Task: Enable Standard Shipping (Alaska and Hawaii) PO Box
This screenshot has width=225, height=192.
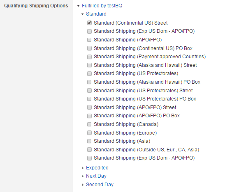Action: click(89, 82)
